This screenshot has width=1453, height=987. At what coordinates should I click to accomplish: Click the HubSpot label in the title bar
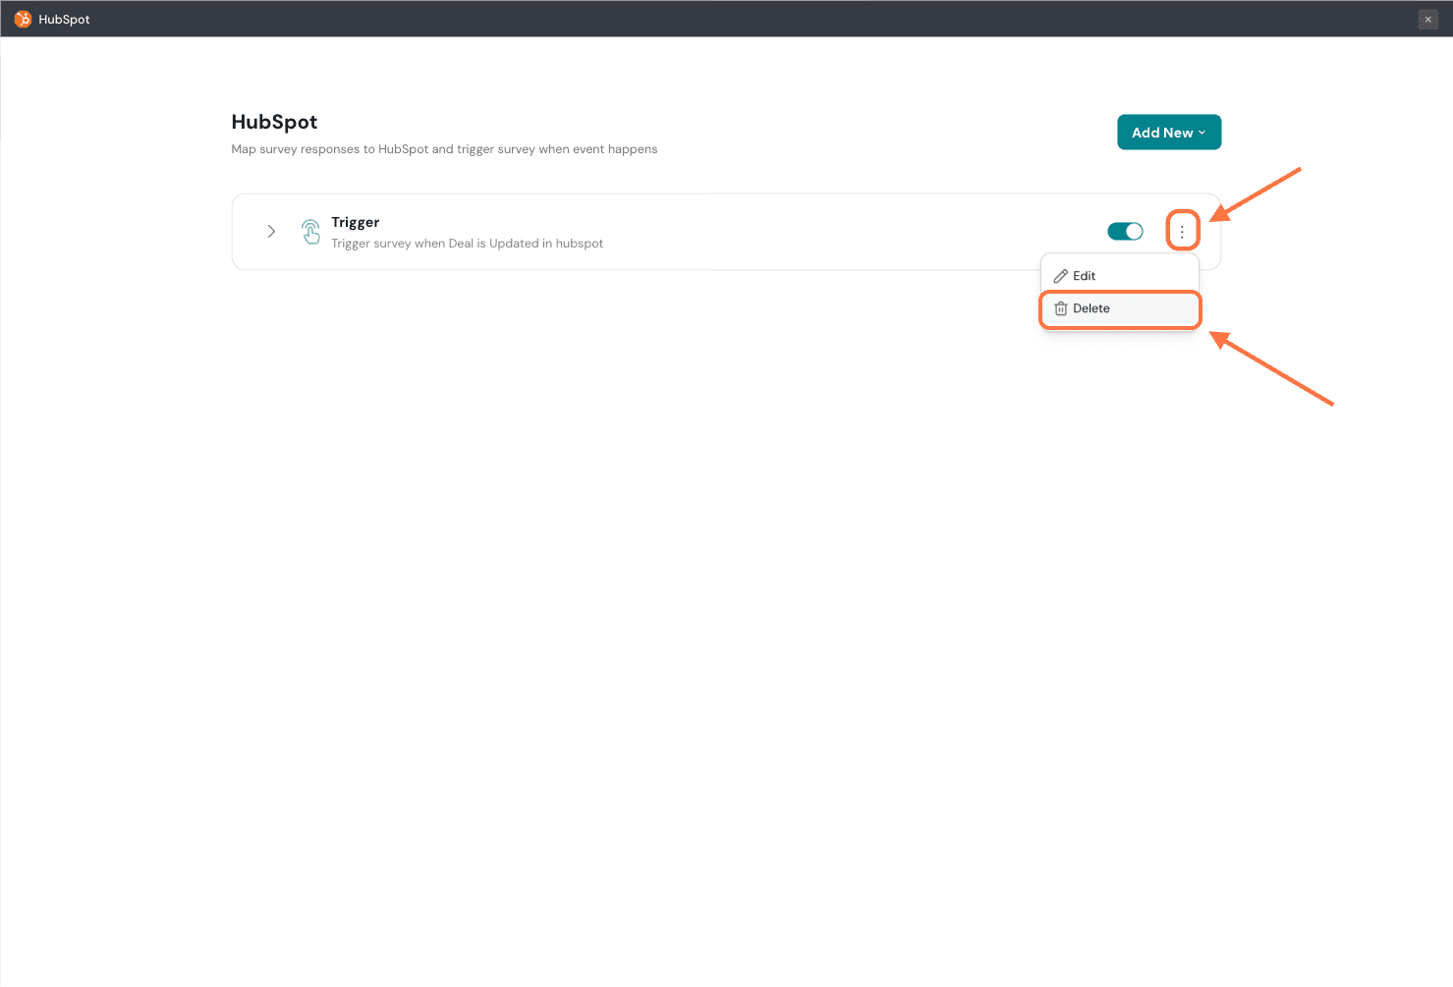tap(64, 20)
